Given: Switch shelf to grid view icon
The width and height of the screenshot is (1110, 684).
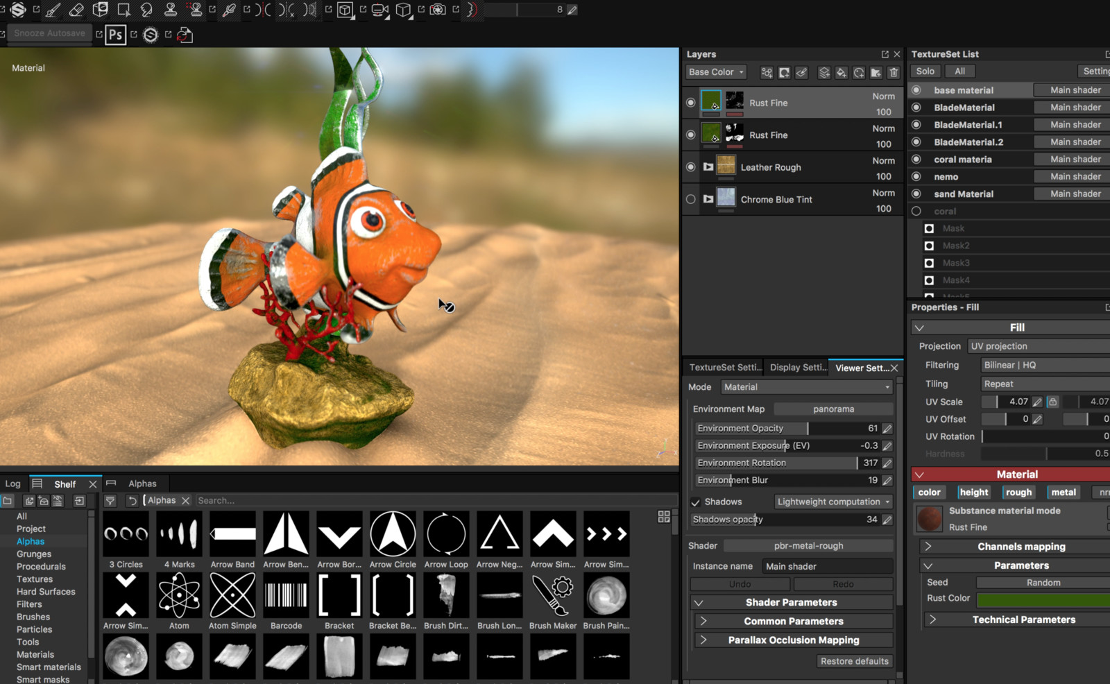Looking at the screenshot, I should coord(664,517).
